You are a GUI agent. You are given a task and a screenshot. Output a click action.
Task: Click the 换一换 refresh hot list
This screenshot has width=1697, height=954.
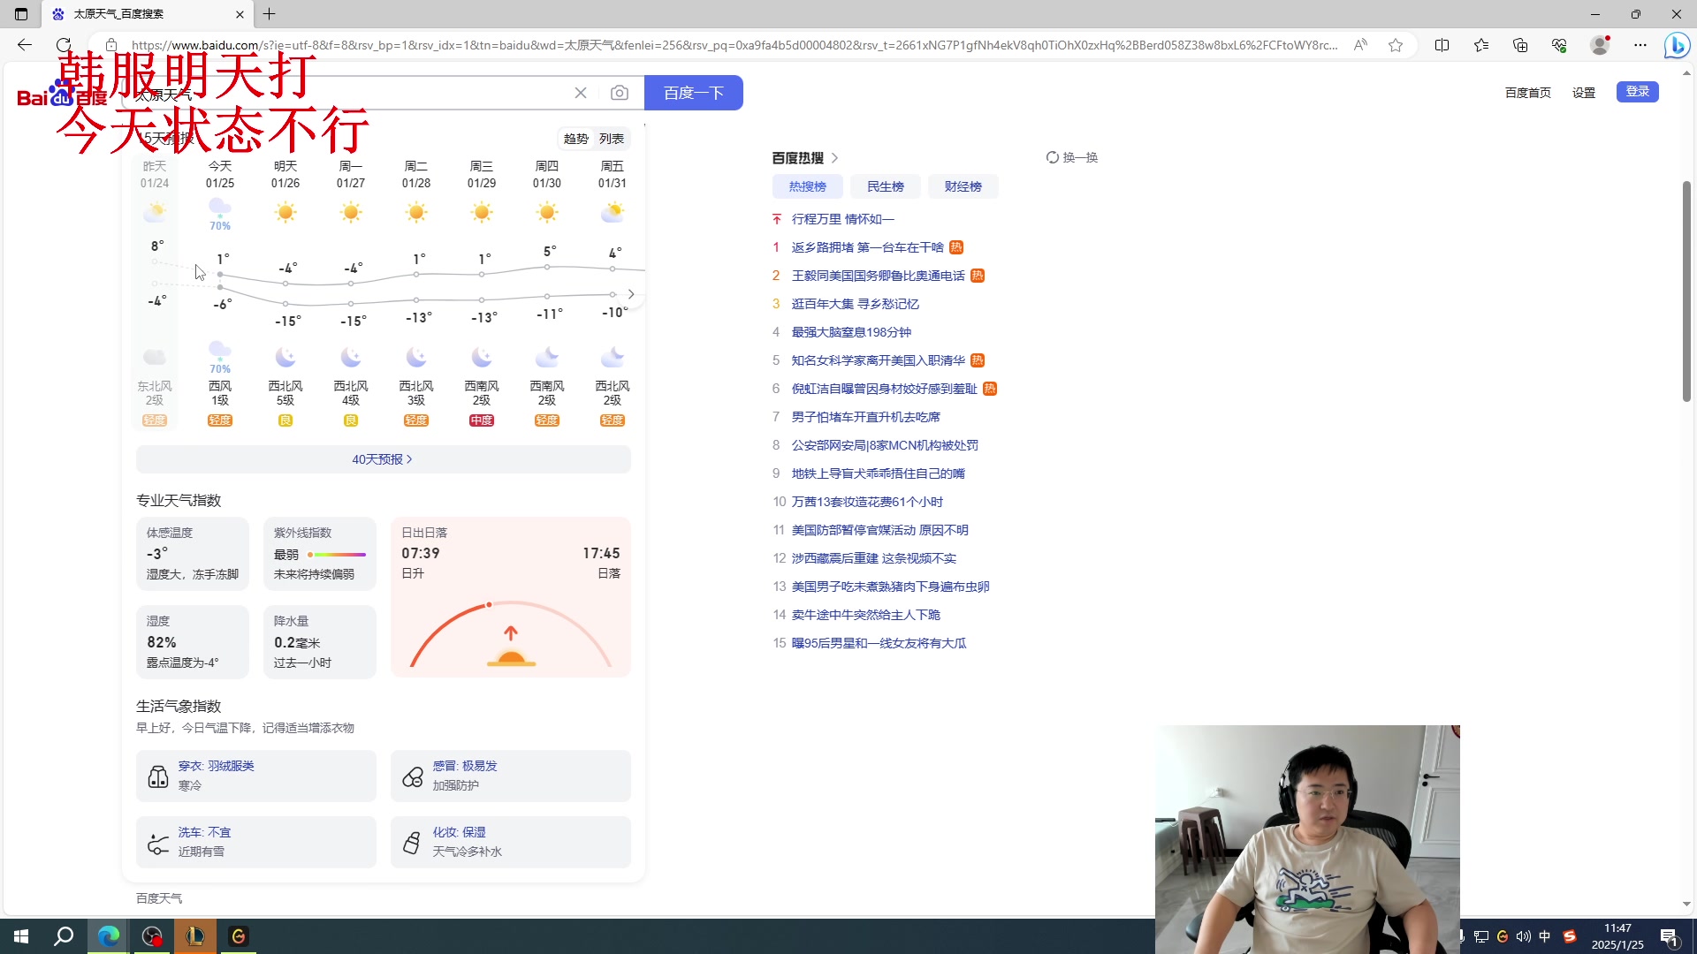tap(1071, 157)
